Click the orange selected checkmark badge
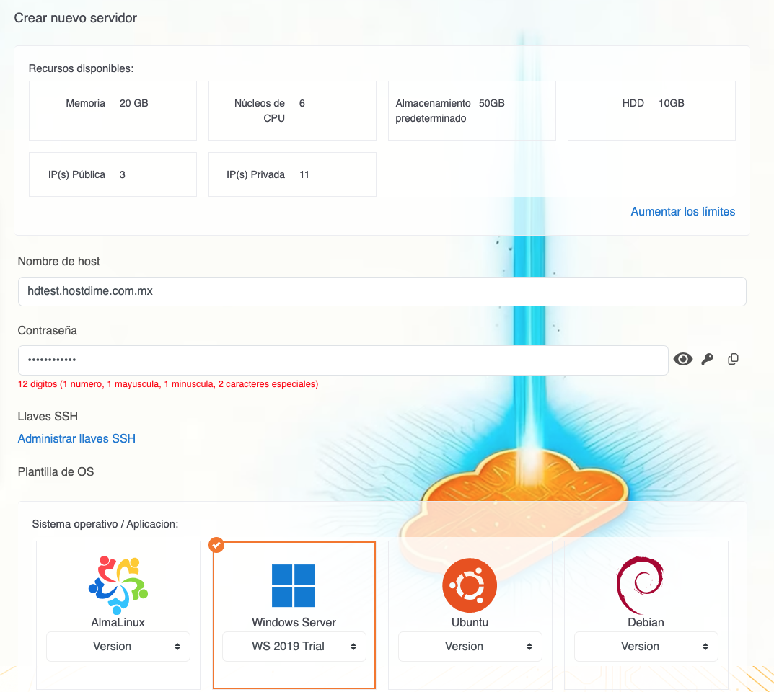This screenshot has width=774, height=692. 216,545
